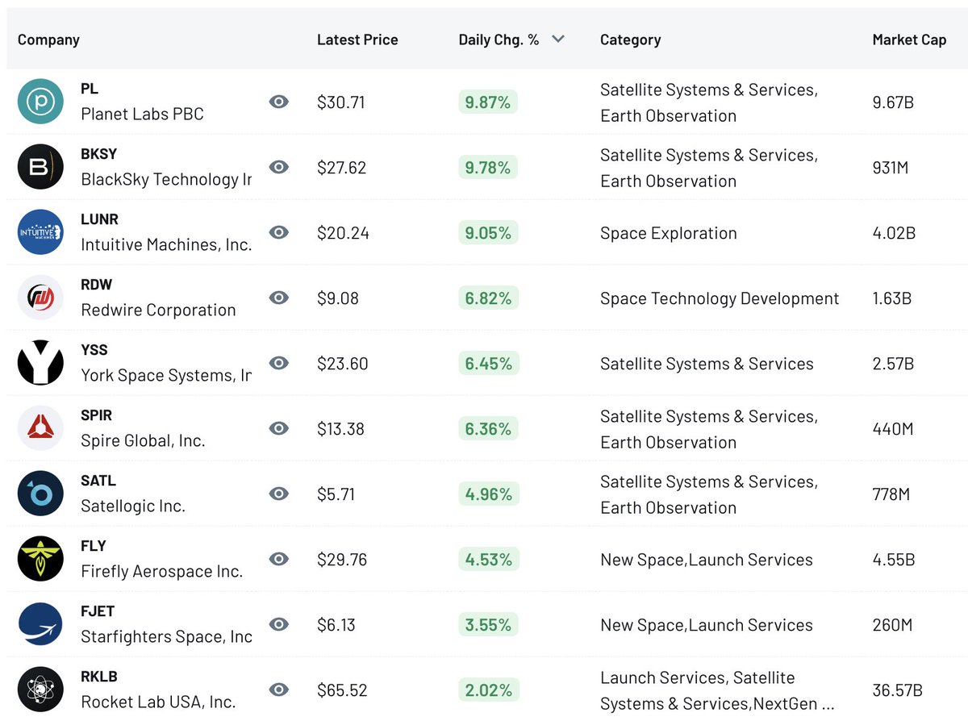This screenshot has width=968, height=721.
Task: Sort by the Company column header
Action: (x=48, y=39)
